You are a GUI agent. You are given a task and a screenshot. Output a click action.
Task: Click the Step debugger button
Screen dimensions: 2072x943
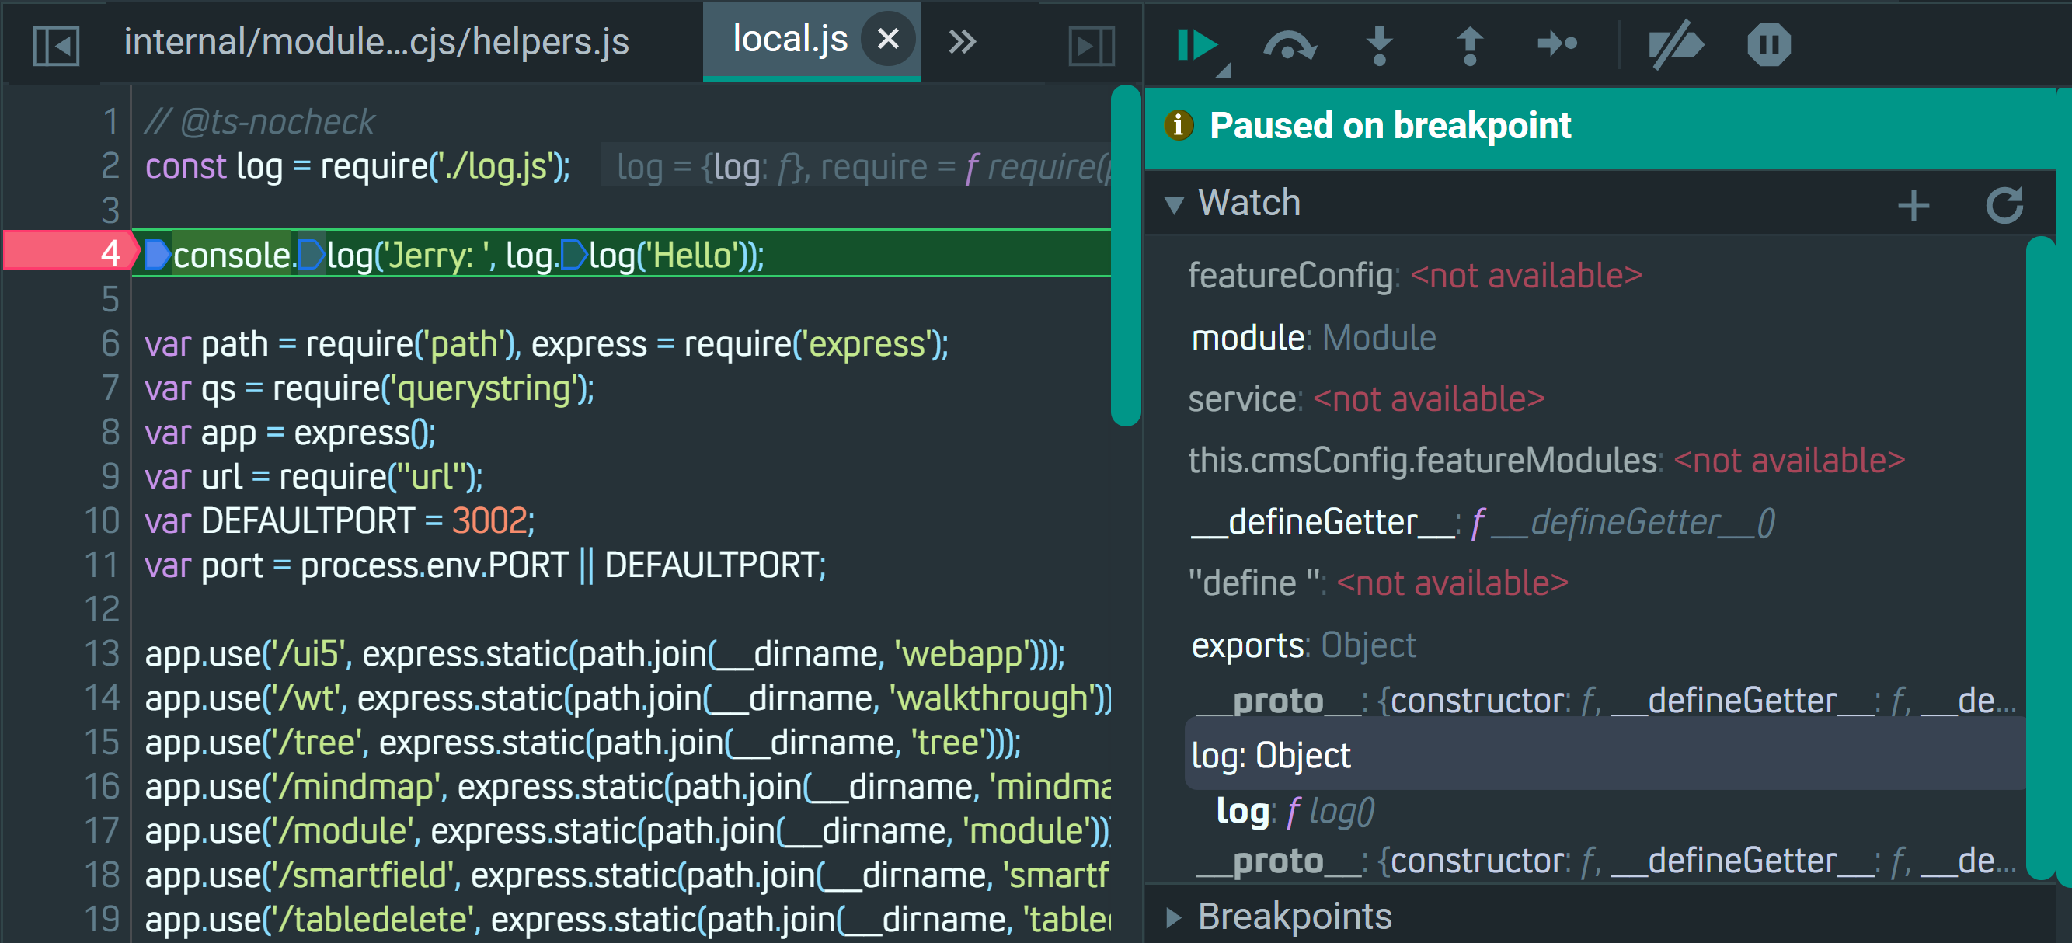[1557, 44]
